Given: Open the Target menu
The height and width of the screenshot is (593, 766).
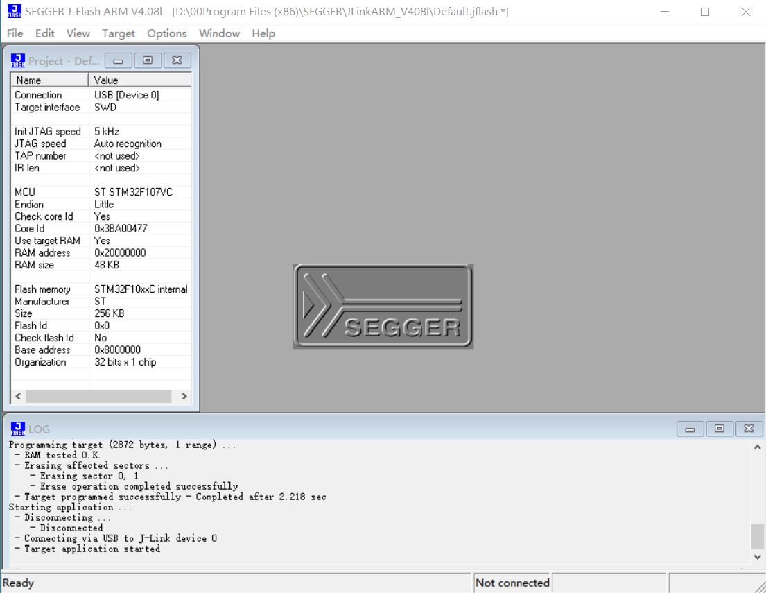Looking at the screenshot, I should (x=119, y=33).
